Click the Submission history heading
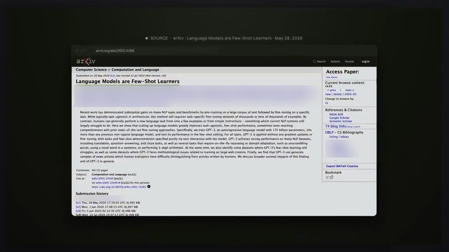This screenshot has width=449, height=252. [92, 194]
